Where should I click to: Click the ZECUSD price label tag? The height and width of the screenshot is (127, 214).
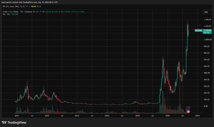(x=199, y=30)
